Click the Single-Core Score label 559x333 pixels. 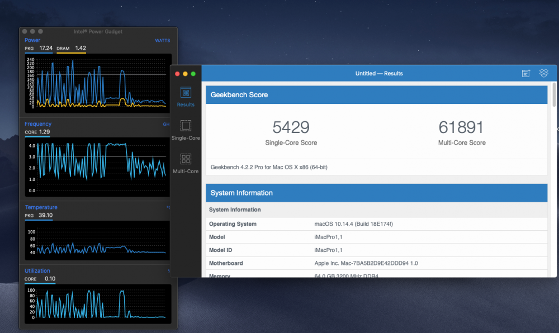[291, 142]
